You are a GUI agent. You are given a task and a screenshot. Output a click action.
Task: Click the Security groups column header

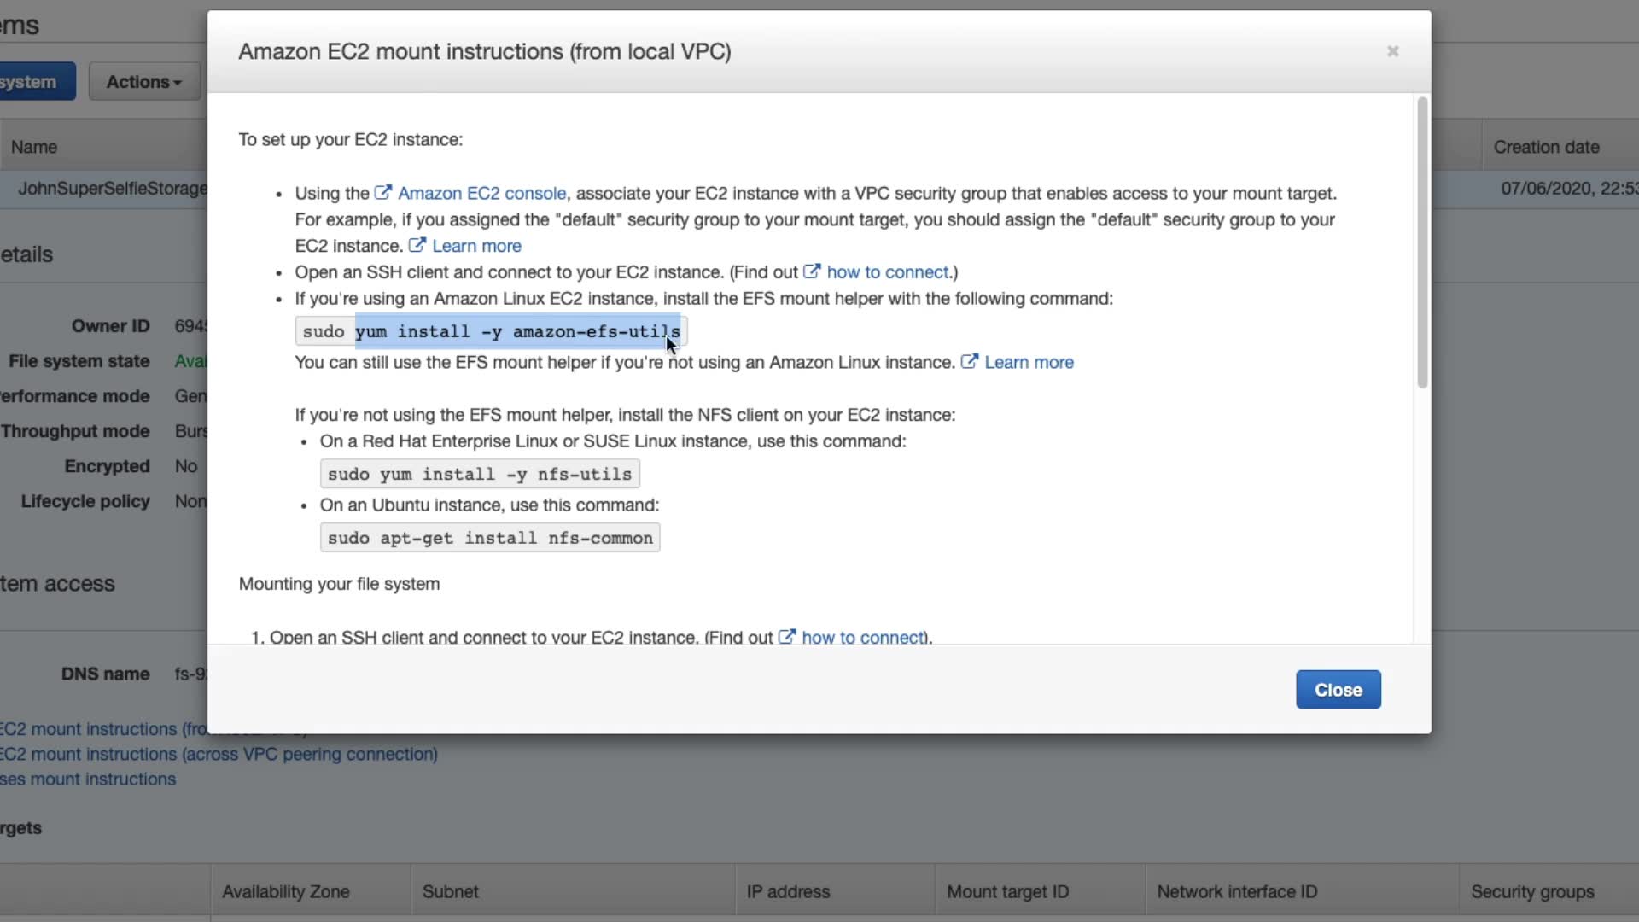pos(1532,891)
